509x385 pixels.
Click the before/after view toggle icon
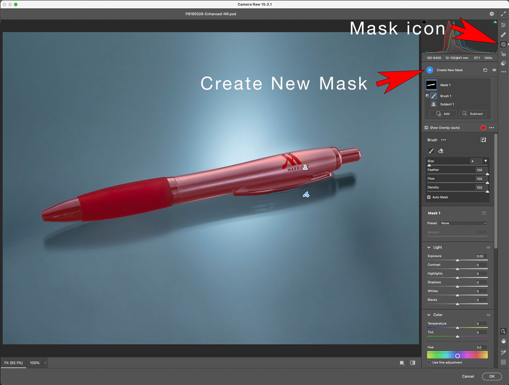(x=413, y=363)
